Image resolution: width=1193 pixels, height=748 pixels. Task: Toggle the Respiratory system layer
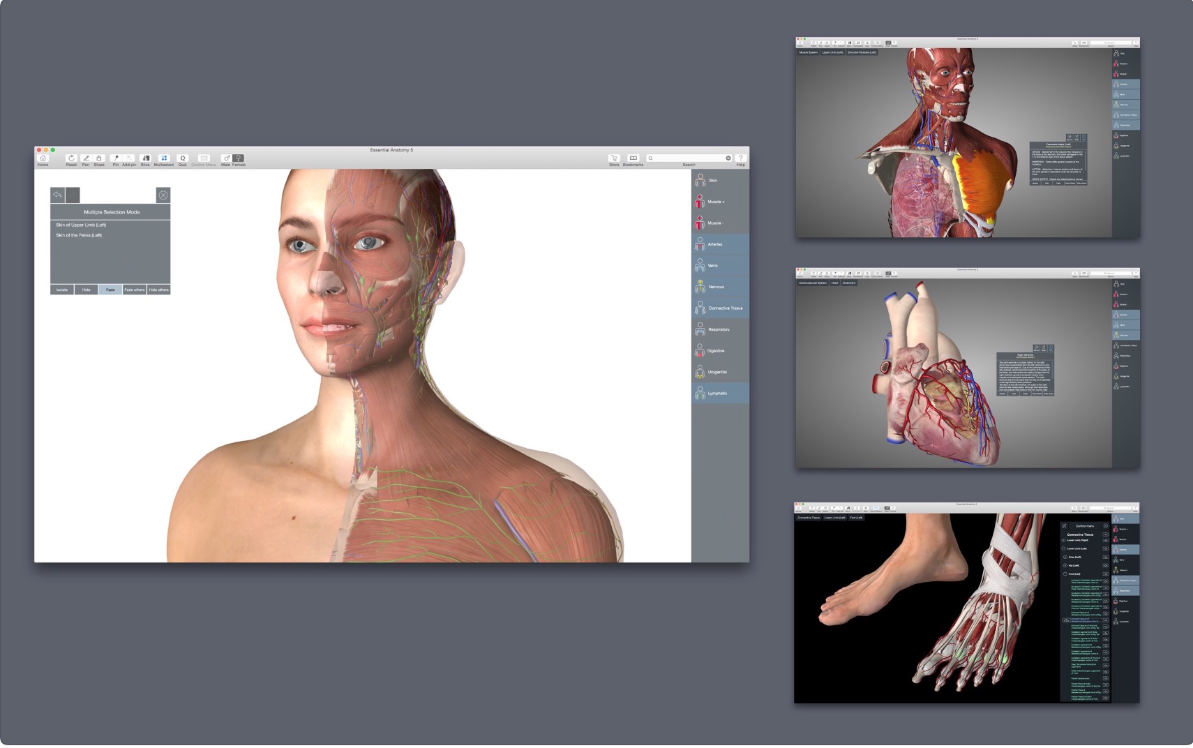(x=721, y=329)
